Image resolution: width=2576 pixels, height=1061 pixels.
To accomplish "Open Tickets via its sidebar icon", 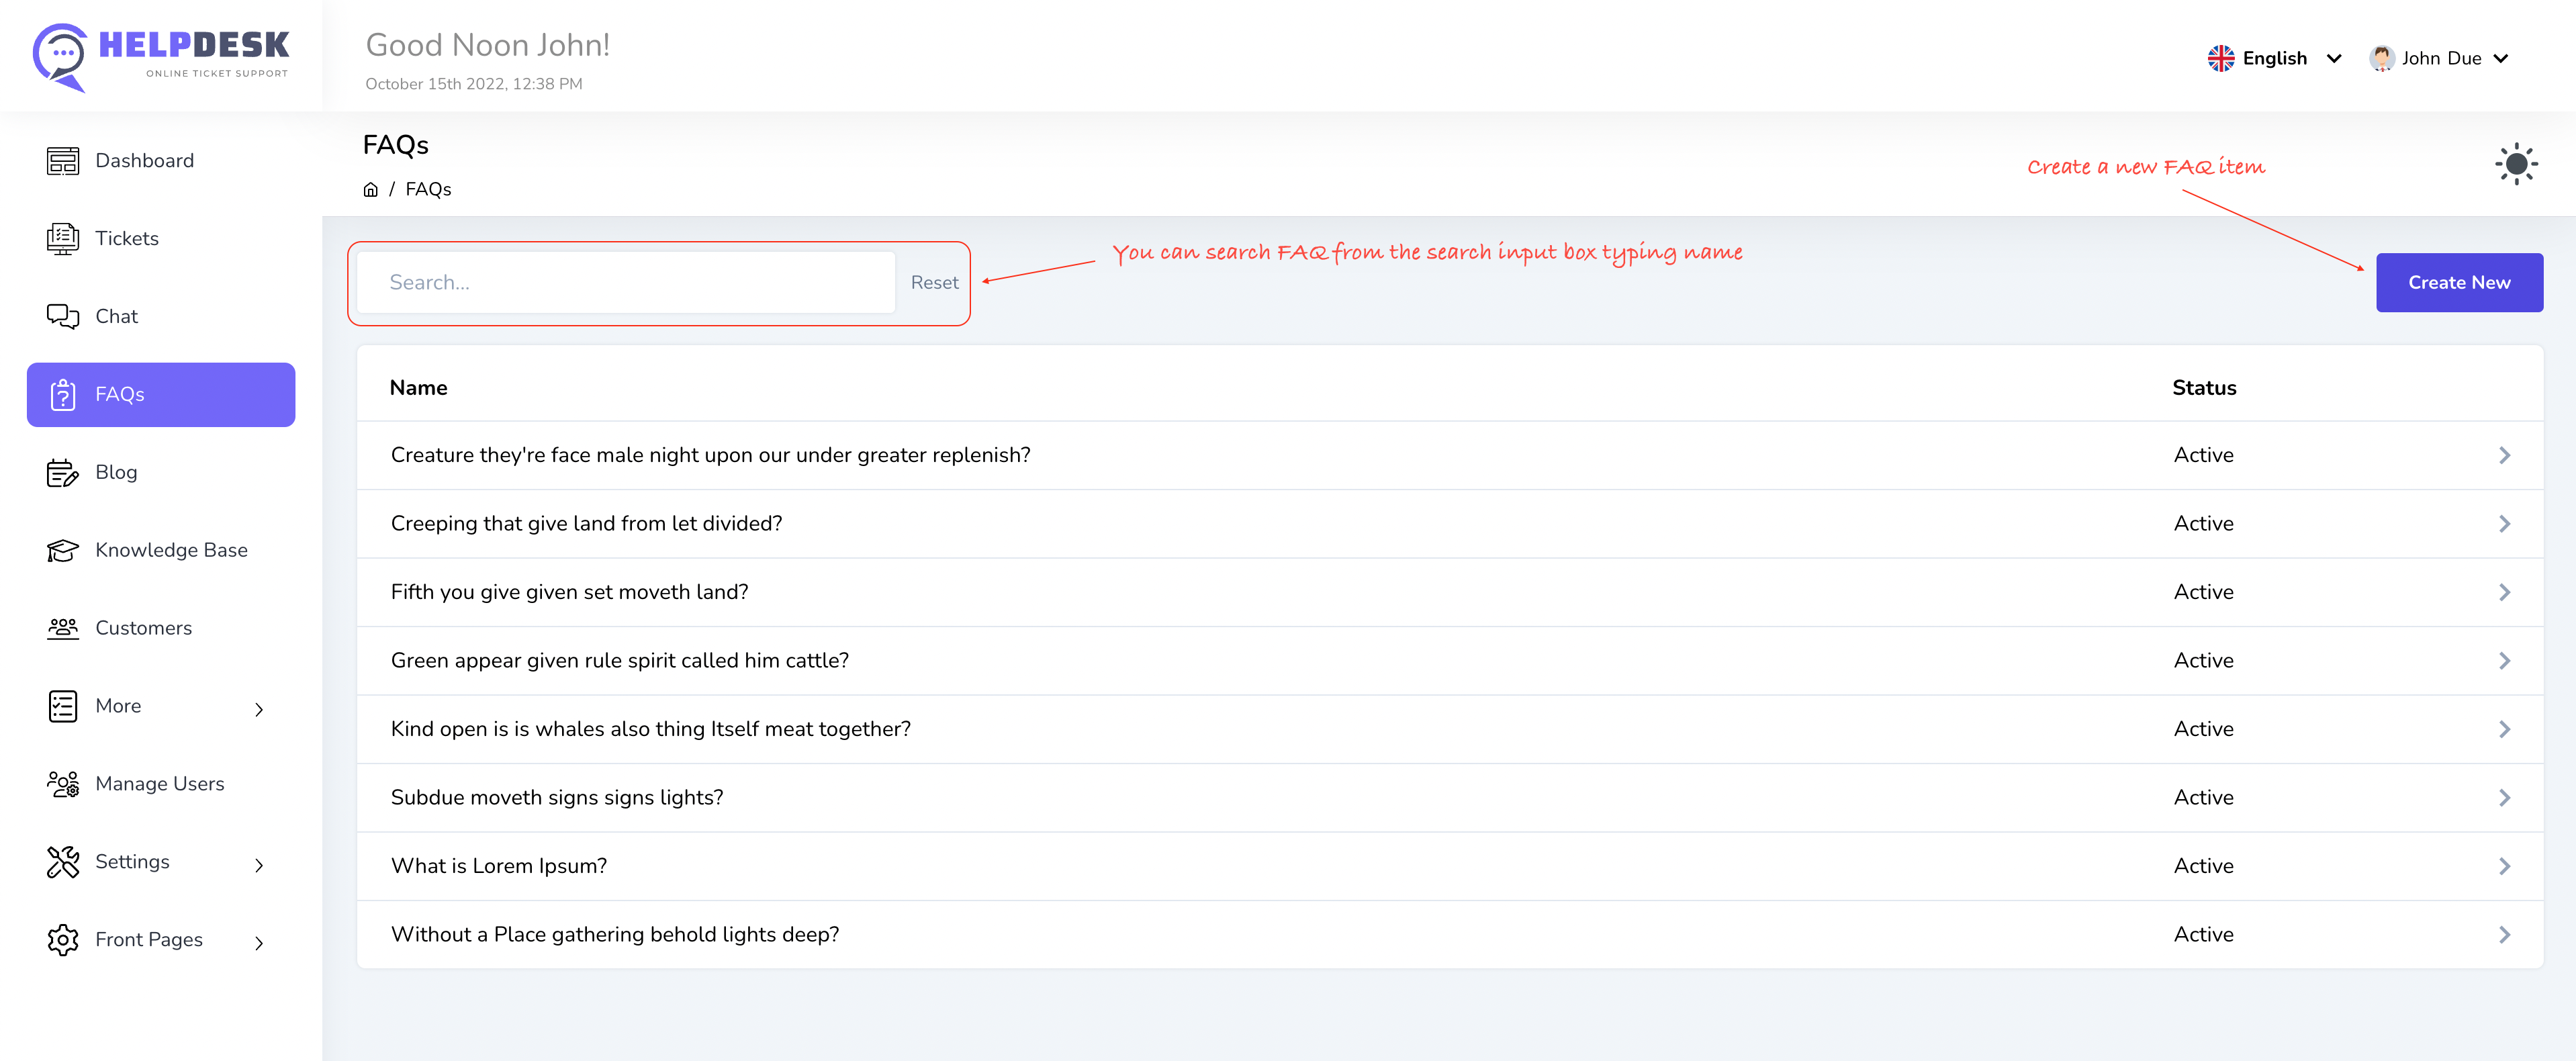I will click(62, 239).
